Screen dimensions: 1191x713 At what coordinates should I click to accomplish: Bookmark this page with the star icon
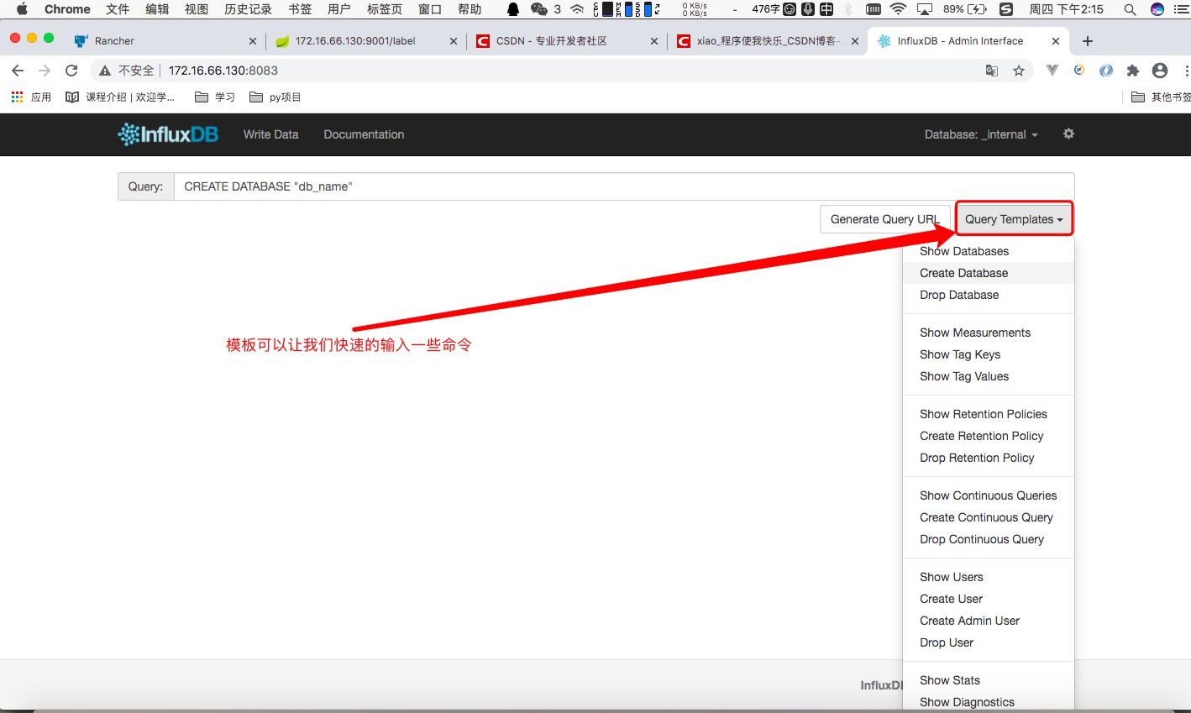[1019, 71]
